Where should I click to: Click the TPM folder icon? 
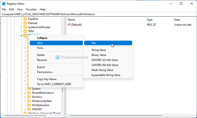click(25, 31)
